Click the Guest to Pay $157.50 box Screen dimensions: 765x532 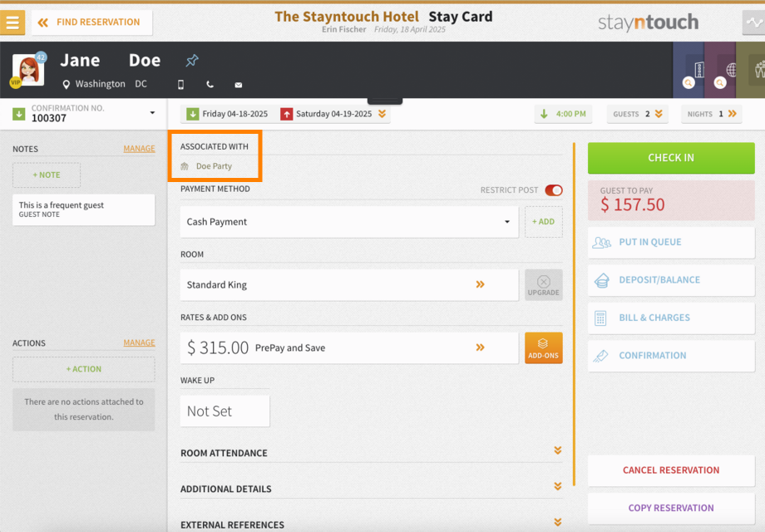point(671,200)
